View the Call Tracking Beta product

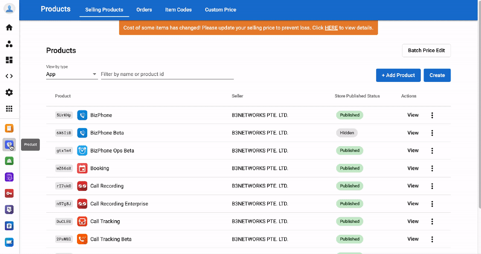coord(413,239)
